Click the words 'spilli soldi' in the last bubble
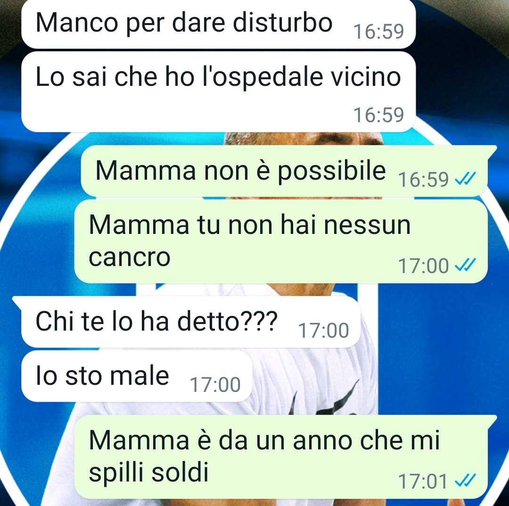The image size is (509, 506). tap(148, 473)
